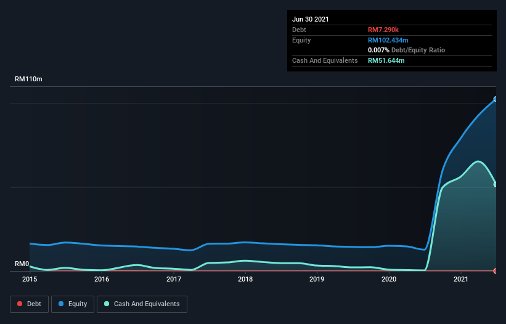Select the 2015 x-axis label

click(30, 279)
